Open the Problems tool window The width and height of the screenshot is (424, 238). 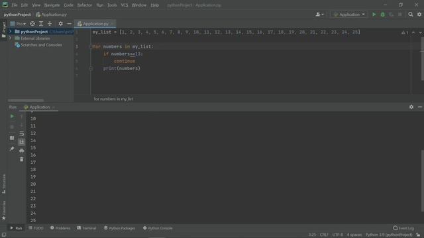click(x=60, y=228)
